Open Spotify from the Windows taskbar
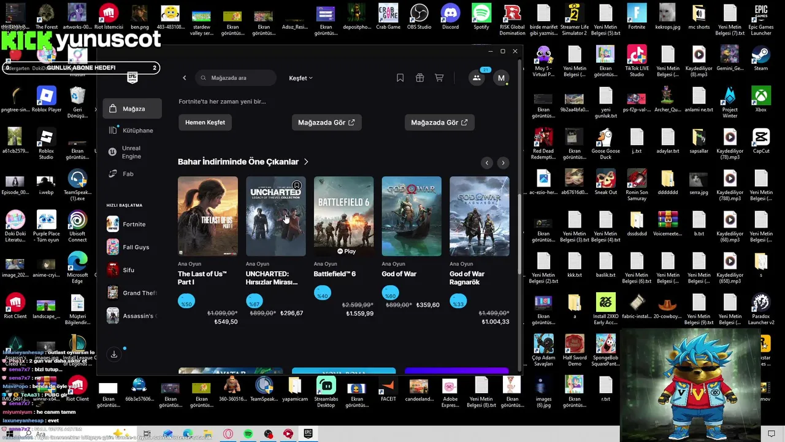 248,433
